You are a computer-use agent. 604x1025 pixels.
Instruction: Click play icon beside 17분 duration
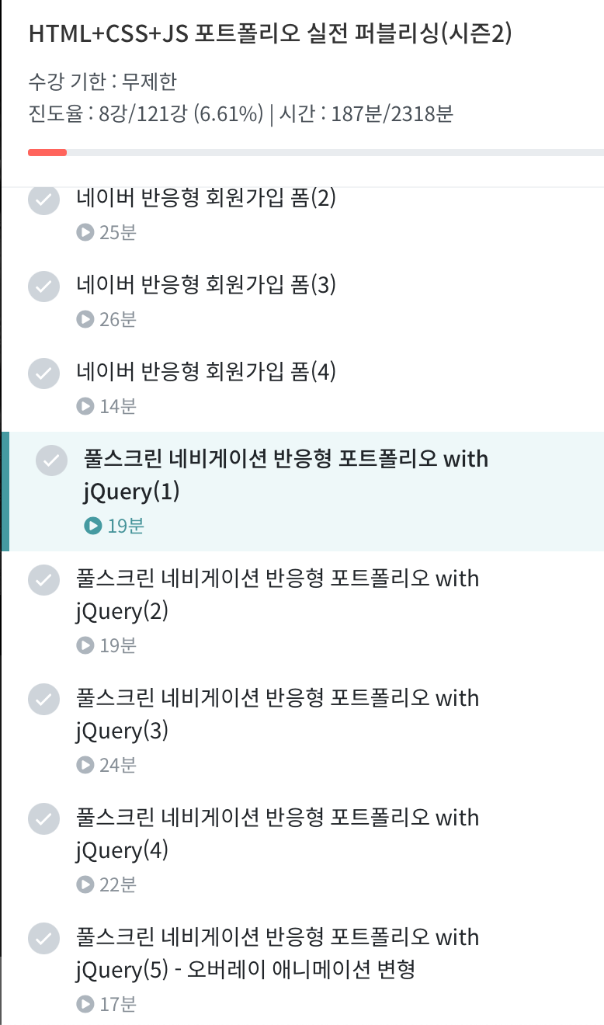(85, 1004)
